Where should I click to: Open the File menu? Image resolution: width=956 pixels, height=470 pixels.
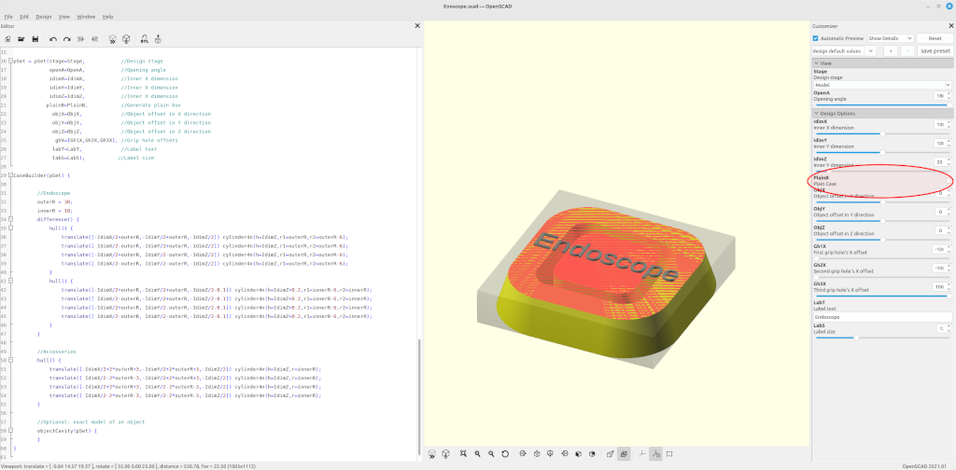coord(8,17)
